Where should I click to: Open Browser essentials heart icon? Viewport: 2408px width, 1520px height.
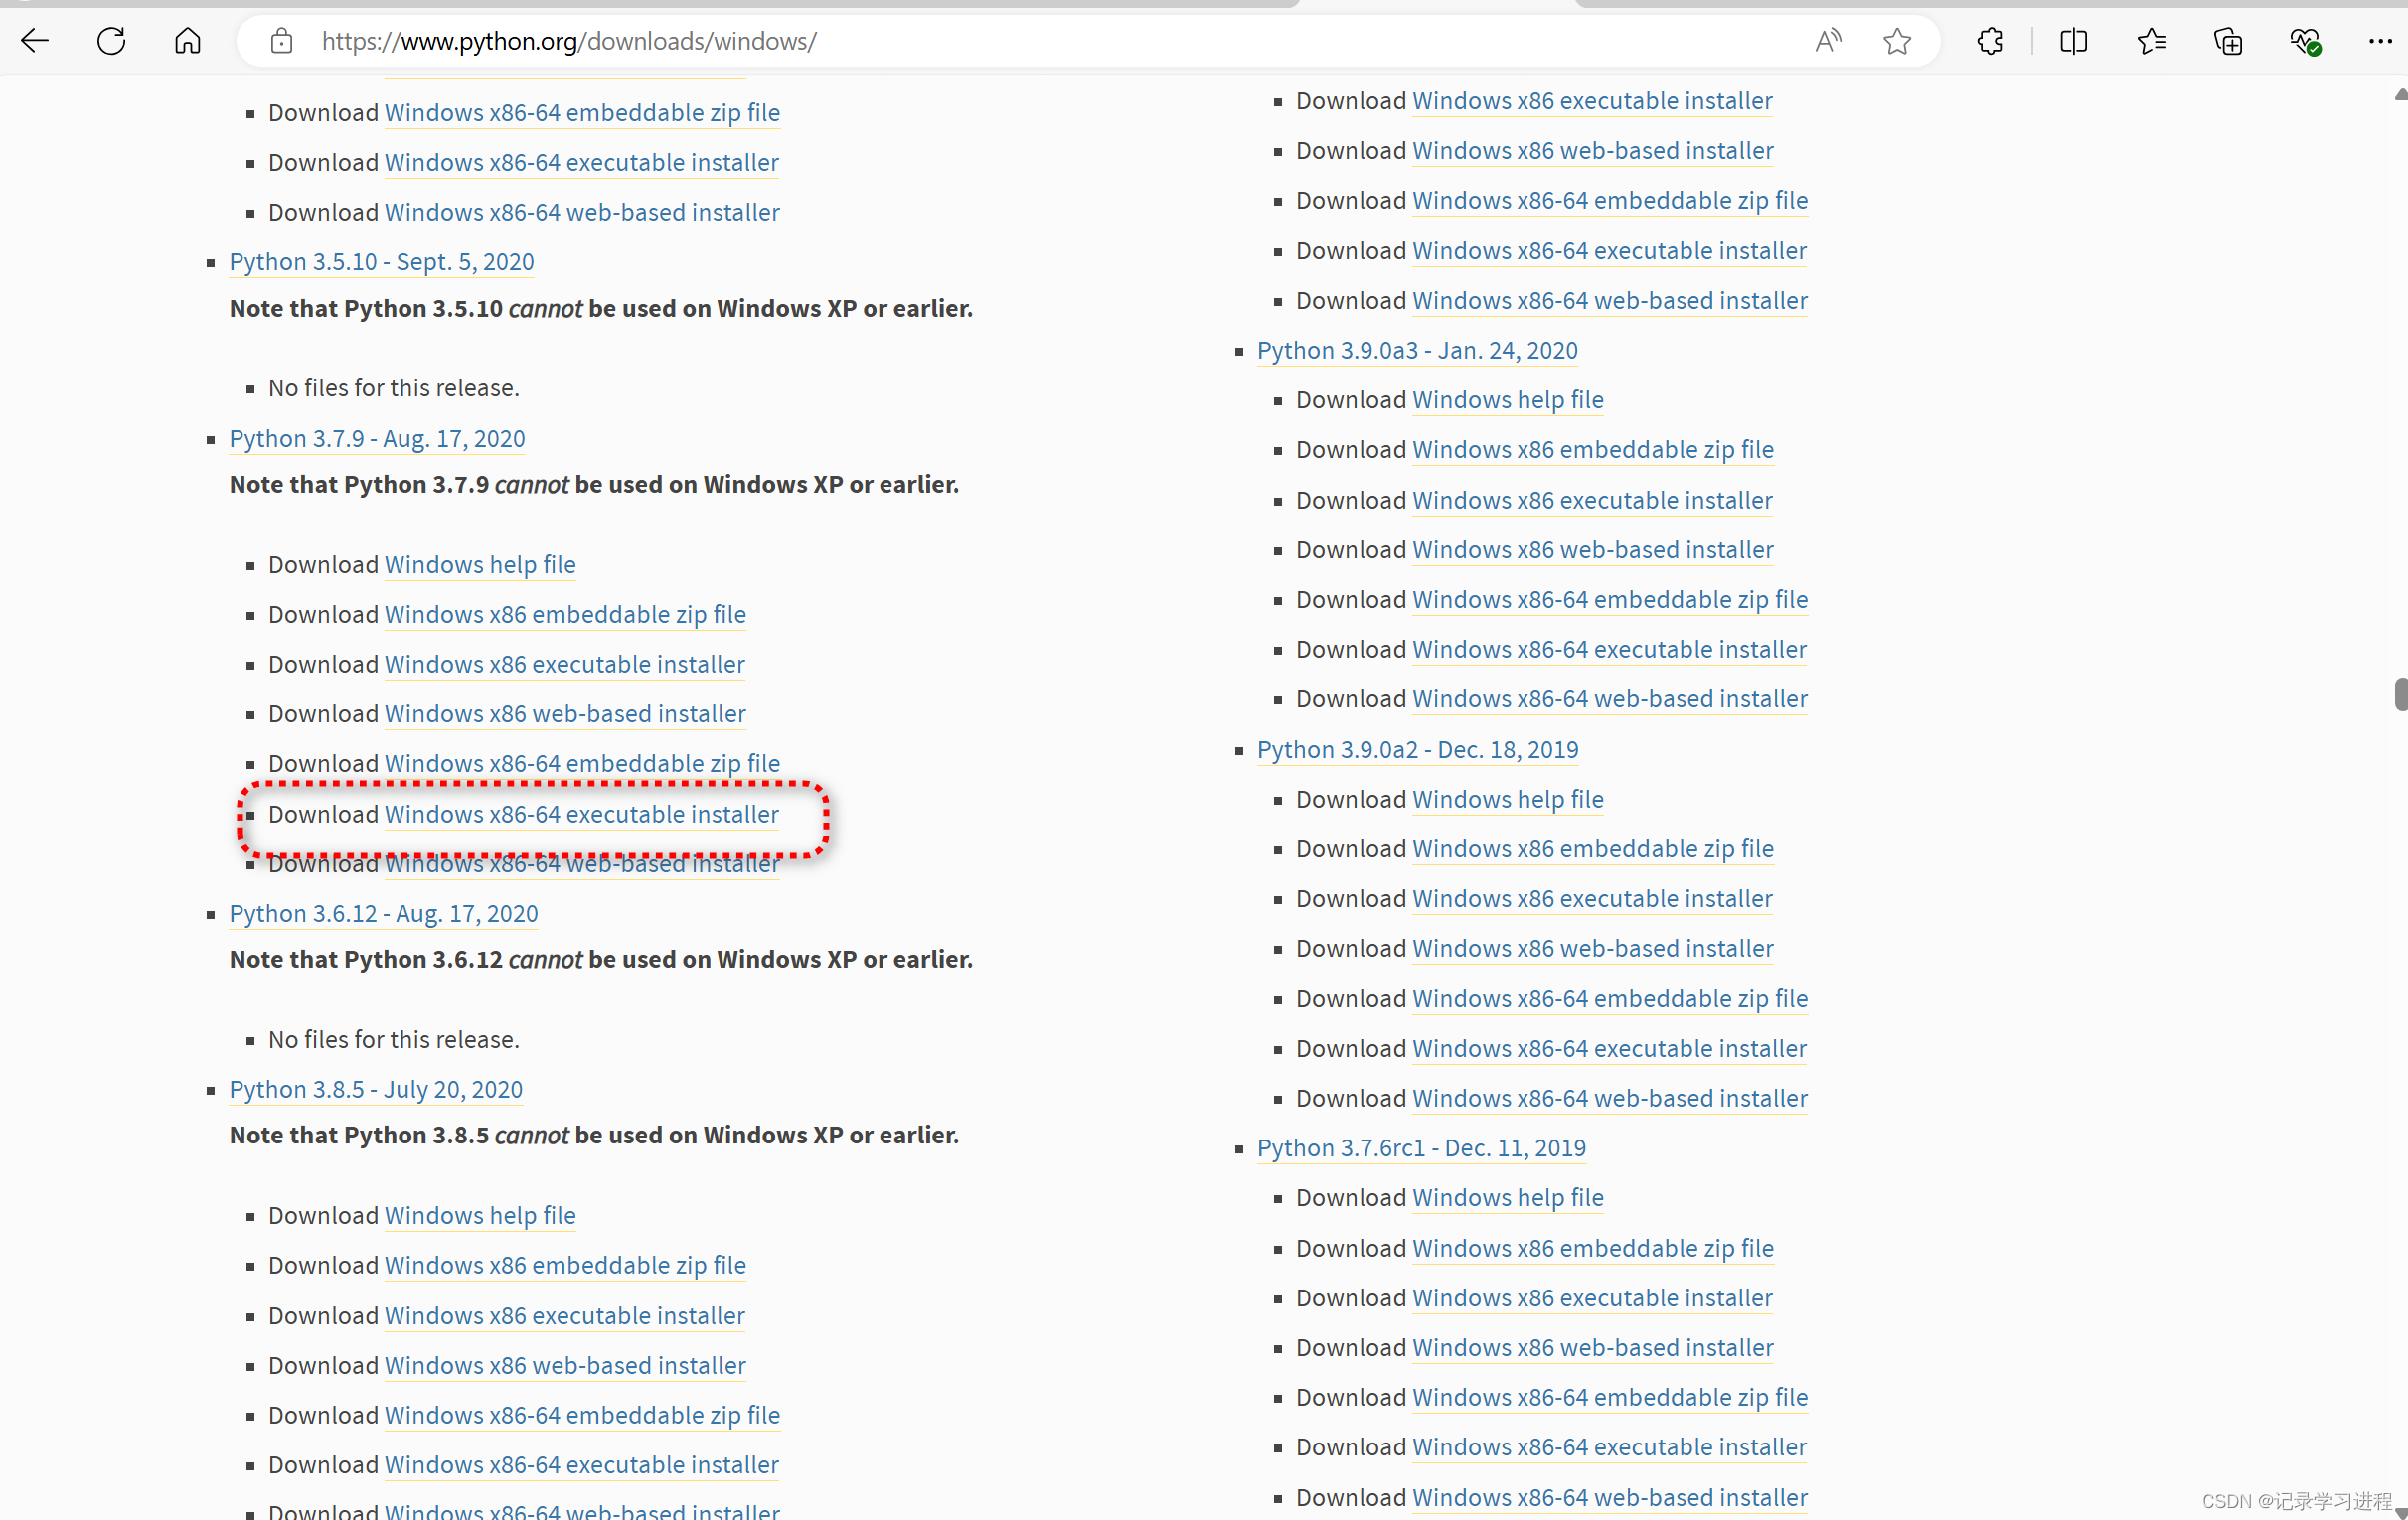coord(2305,41)
